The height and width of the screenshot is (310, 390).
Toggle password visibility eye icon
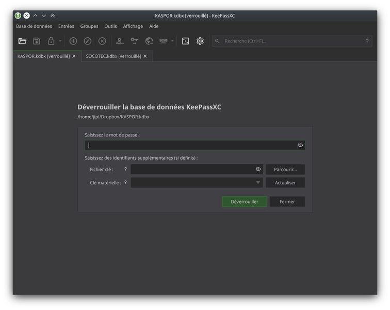[x=300, y=146]
